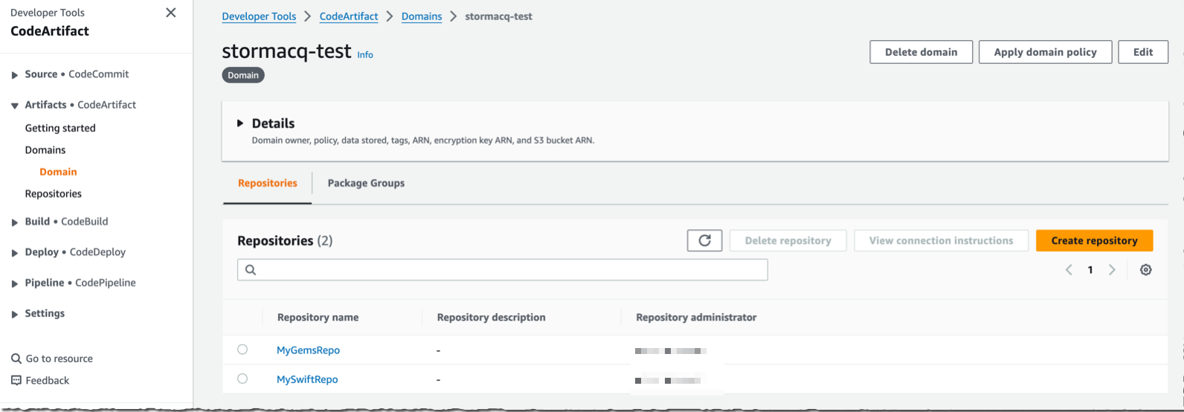Click the Domain badge under the title

(243, 75)
